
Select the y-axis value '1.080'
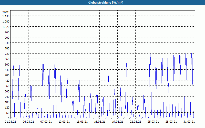coord(6,21)
